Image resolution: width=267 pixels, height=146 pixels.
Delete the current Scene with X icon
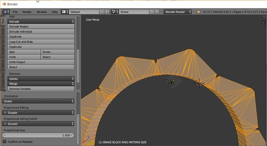coord(157,12)
